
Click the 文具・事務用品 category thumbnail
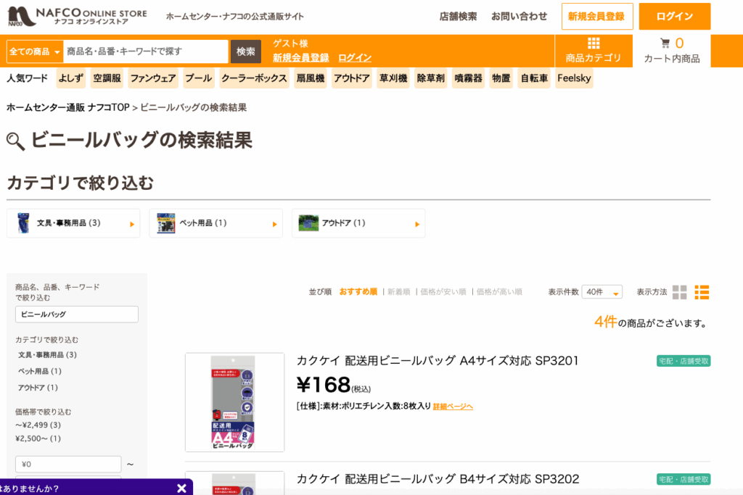click(x=22, y=223)
